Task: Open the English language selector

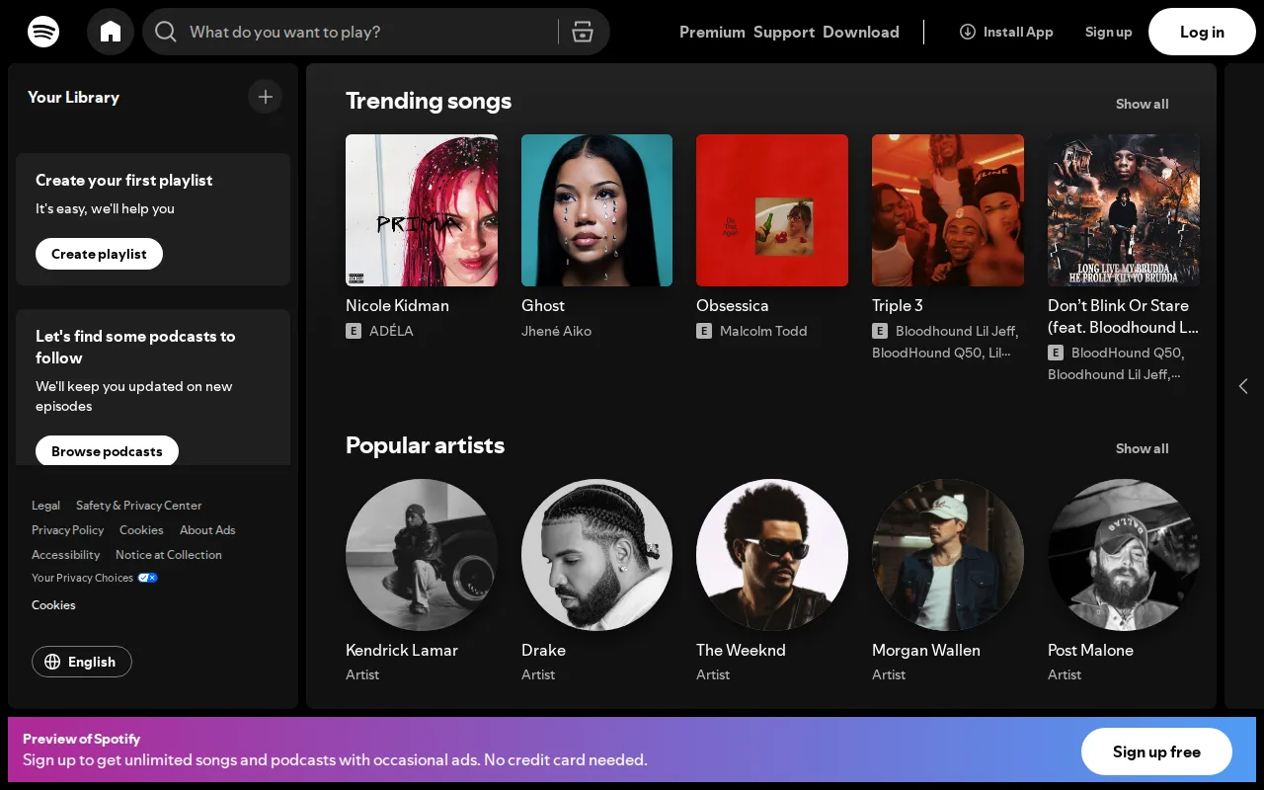Action: pyautogui.click(x=82, y=662)
